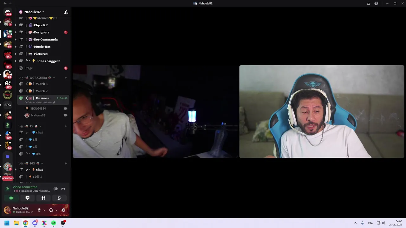The height and width of the screenshot is (228, 406).
Task: Open the Designers channel
Action: click(43, 32)
